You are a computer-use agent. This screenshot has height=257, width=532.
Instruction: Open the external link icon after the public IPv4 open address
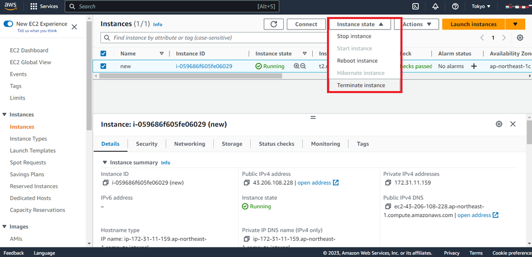click(335, 182)
